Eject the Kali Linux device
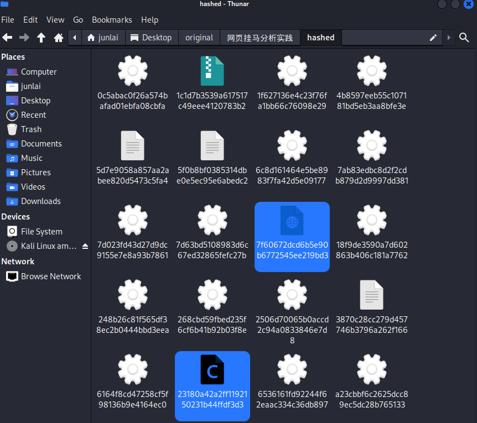Viewport: 477px width, 423px height. coord(85,246)
